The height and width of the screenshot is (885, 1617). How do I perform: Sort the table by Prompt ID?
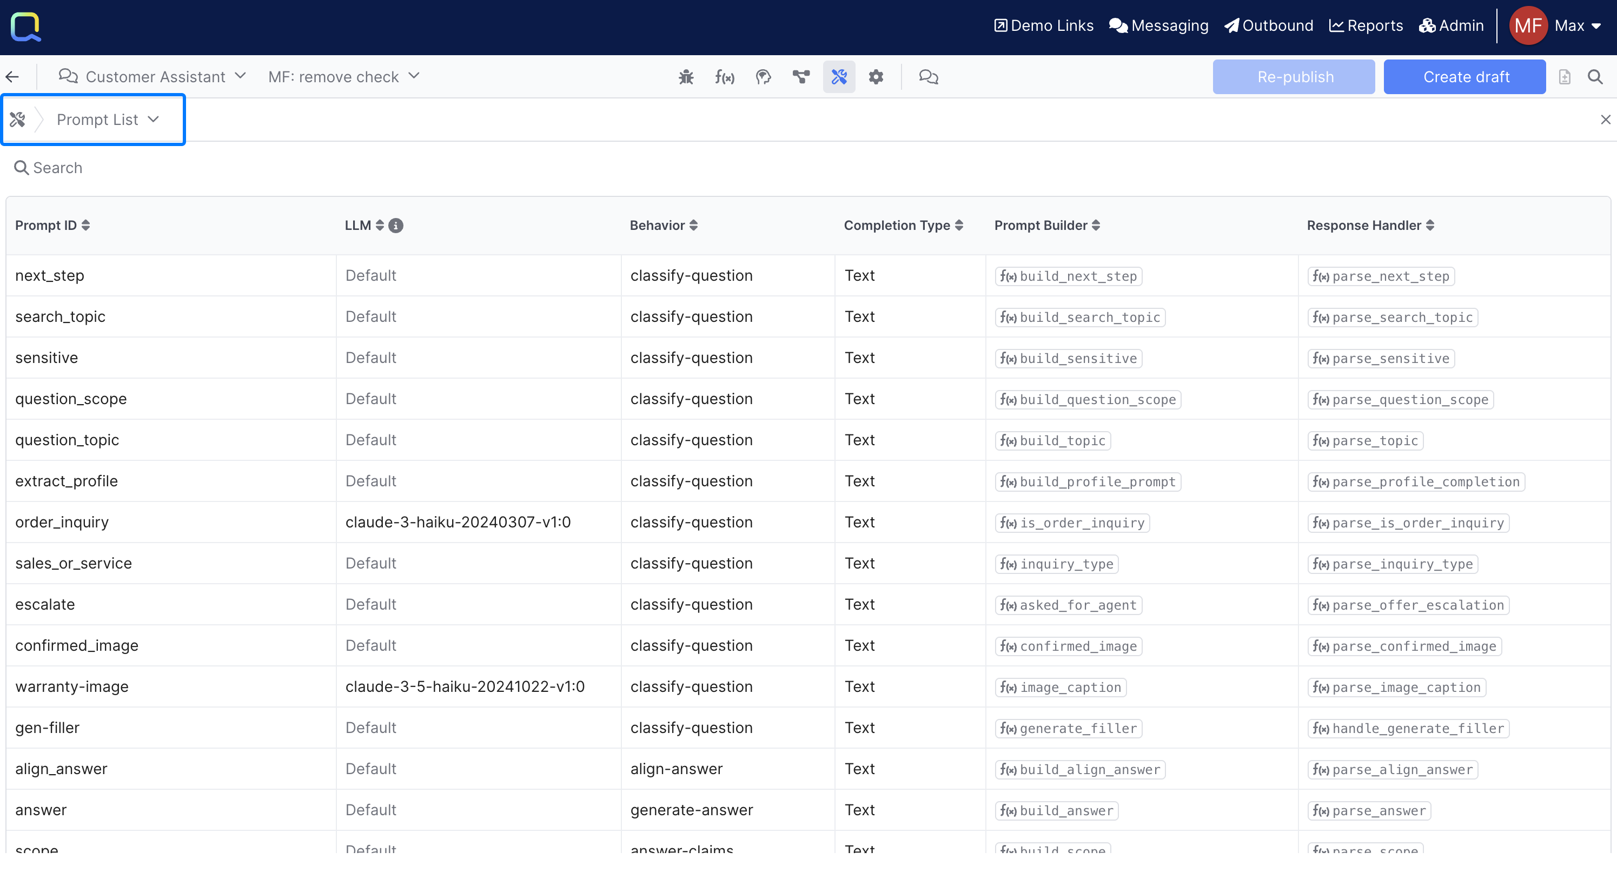(53, 226)
